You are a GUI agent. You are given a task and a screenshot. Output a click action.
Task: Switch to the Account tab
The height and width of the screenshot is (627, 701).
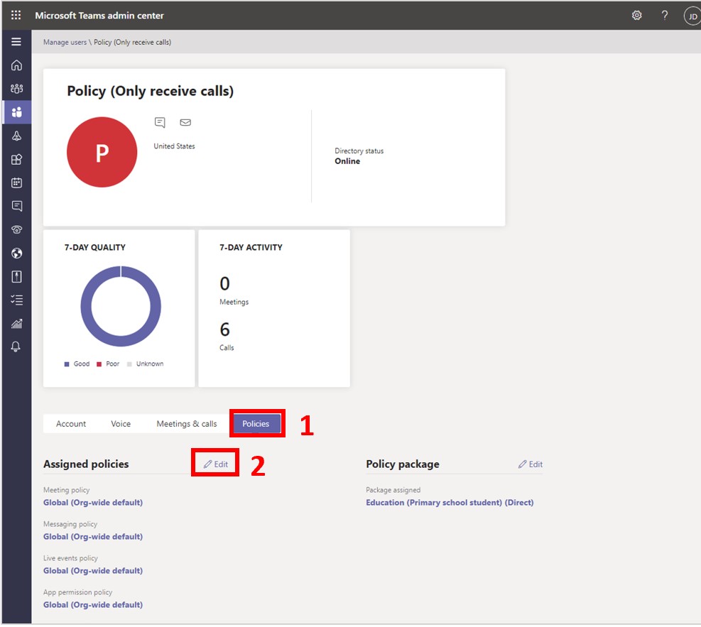[x=71, y=423]
